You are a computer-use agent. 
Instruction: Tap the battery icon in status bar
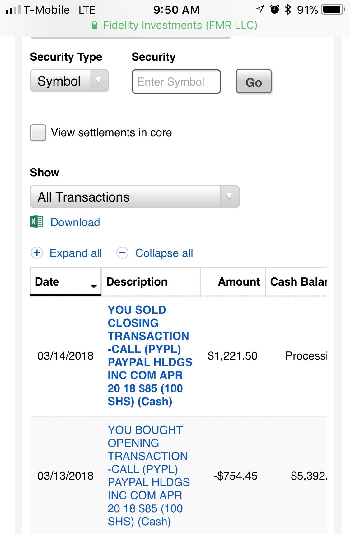click(x=333, y=10)
